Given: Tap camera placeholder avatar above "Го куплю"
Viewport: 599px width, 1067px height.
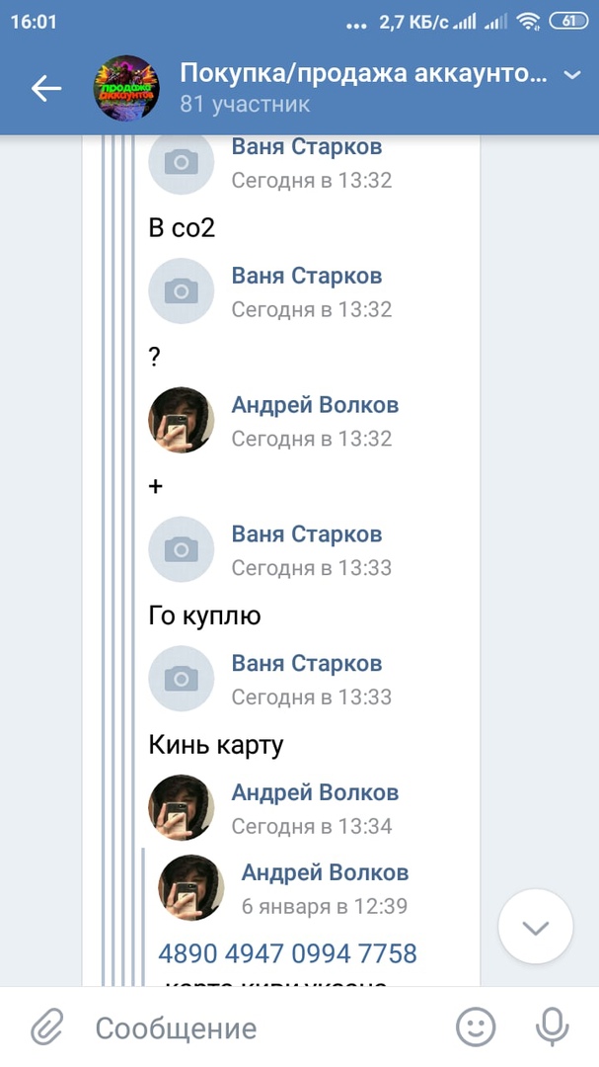Looking at the screenshot, I should click(182, 550).
